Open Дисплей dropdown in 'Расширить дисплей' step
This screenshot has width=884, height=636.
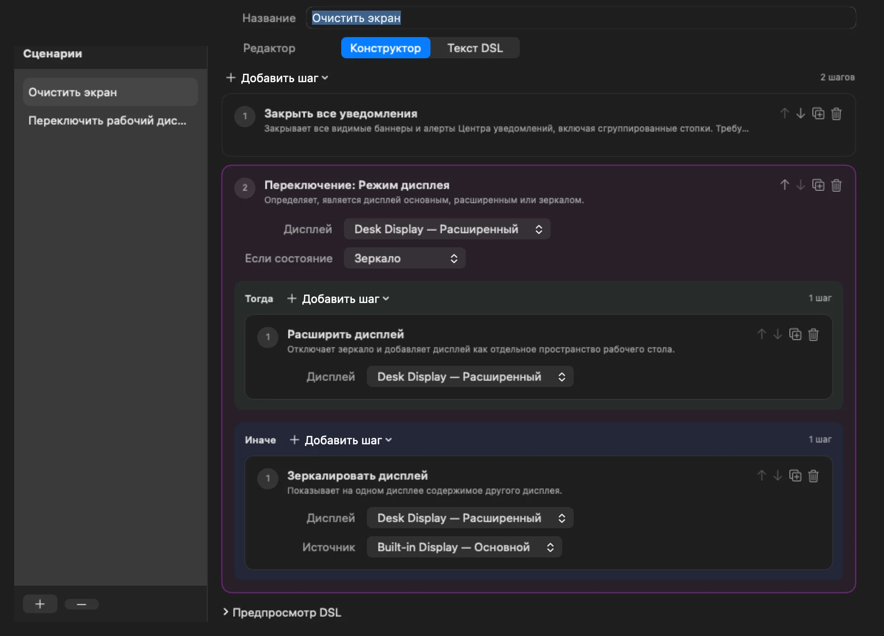tap(470, 377)
